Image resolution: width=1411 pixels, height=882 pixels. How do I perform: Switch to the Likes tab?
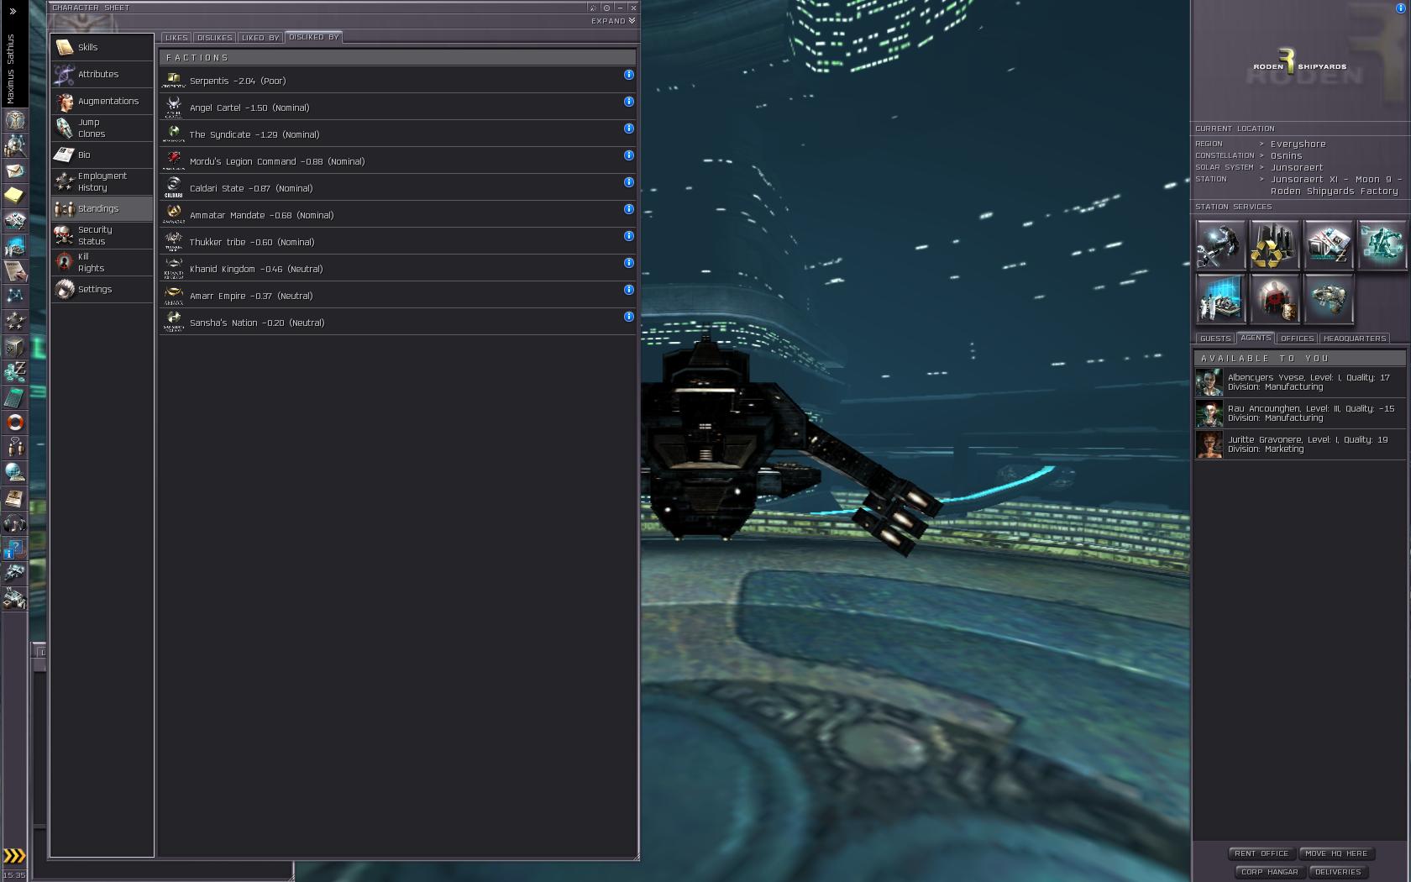tap(176, 38)
